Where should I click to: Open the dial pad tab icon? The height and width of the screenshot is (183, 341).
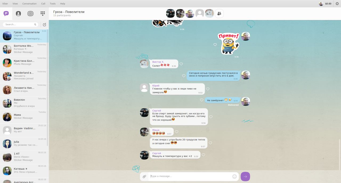[x=43, y=14]
